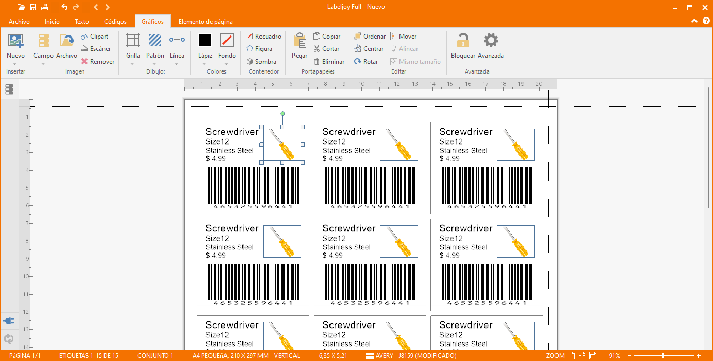Click the 91% zoom percentage

pyautogui.click(x=614, y=356)
